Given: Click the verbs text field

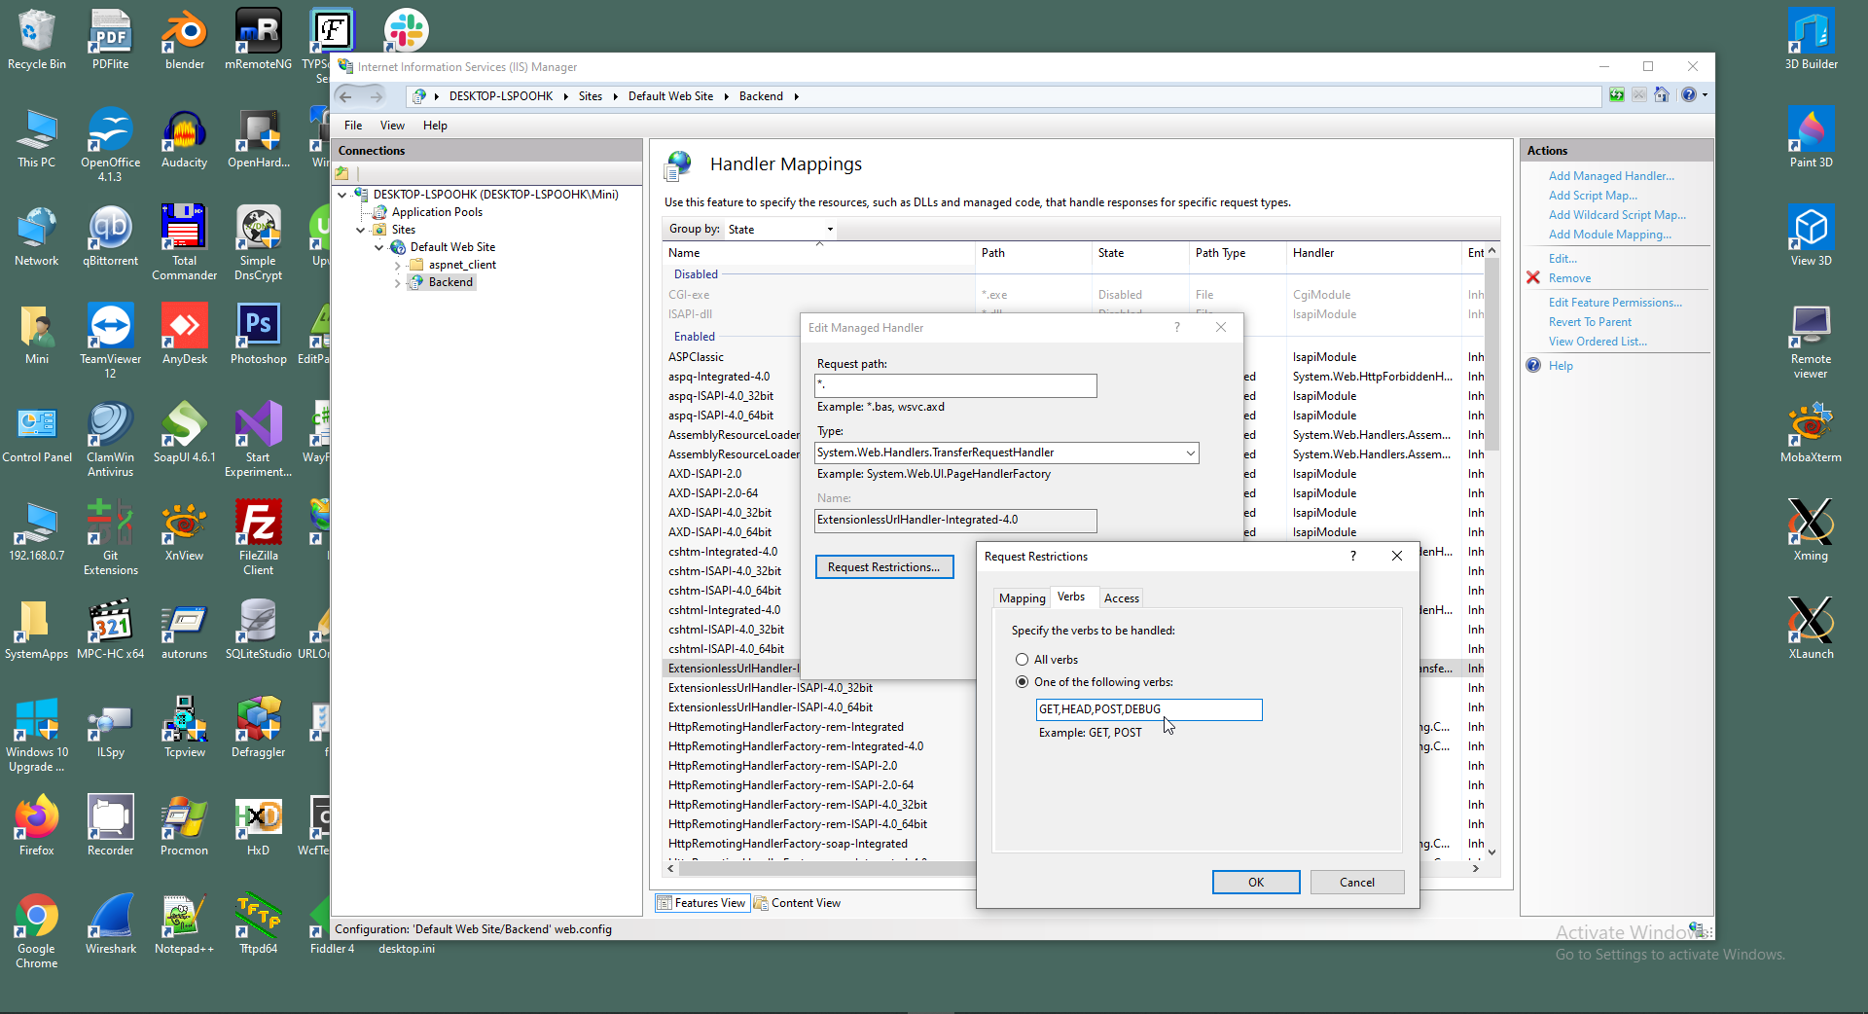Looking at the screenshot, I should [1149, 709].
